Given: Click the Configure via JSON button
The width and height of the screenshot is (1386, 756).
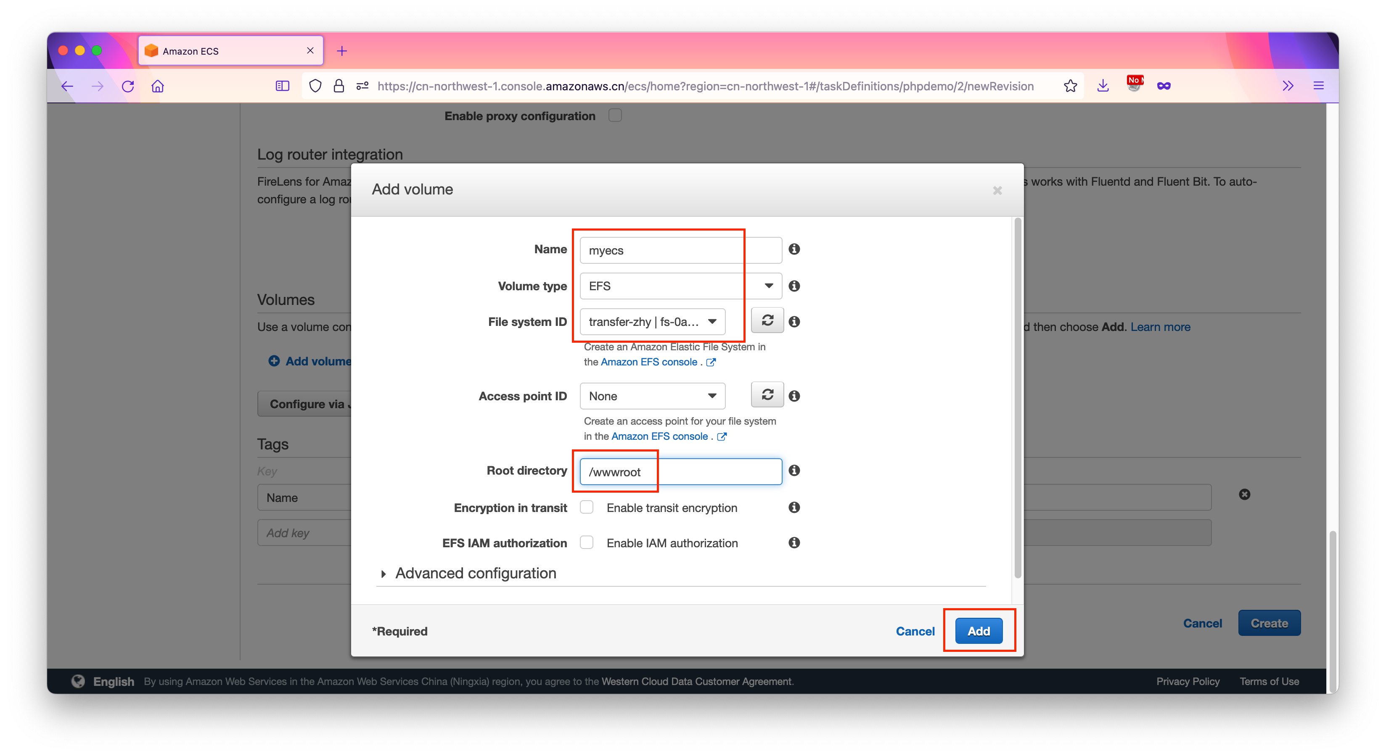Looking at the screenshot, I should pos(304,404).
